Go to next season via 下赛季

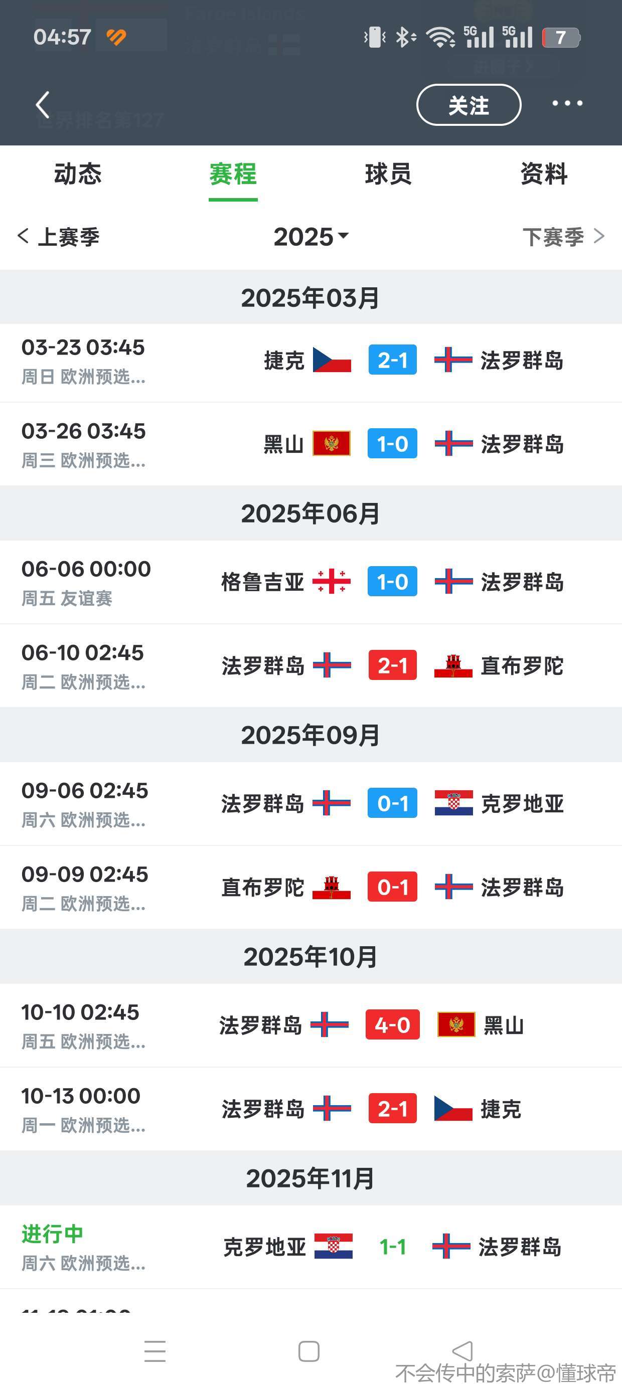click(563, 237)
